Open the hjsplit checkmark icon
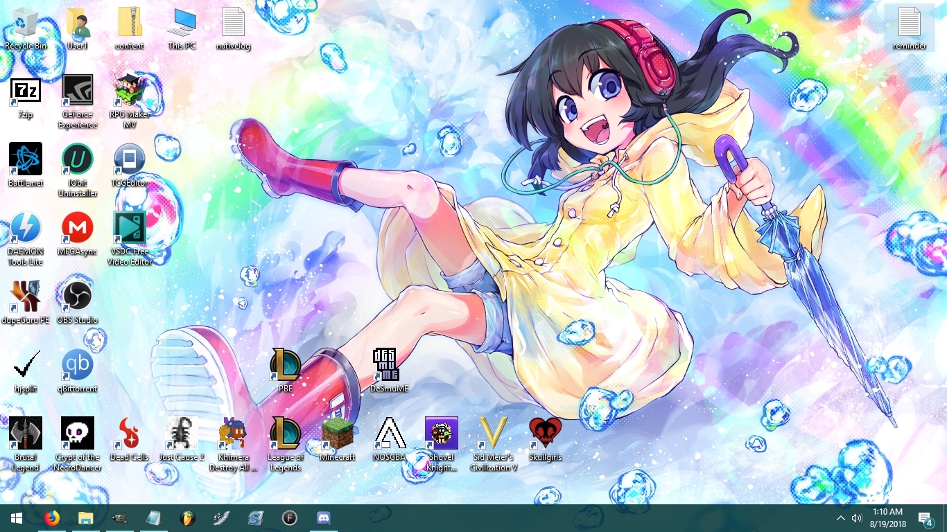The image size is (947, 532). pyautogui.click(x=26, y=371)
